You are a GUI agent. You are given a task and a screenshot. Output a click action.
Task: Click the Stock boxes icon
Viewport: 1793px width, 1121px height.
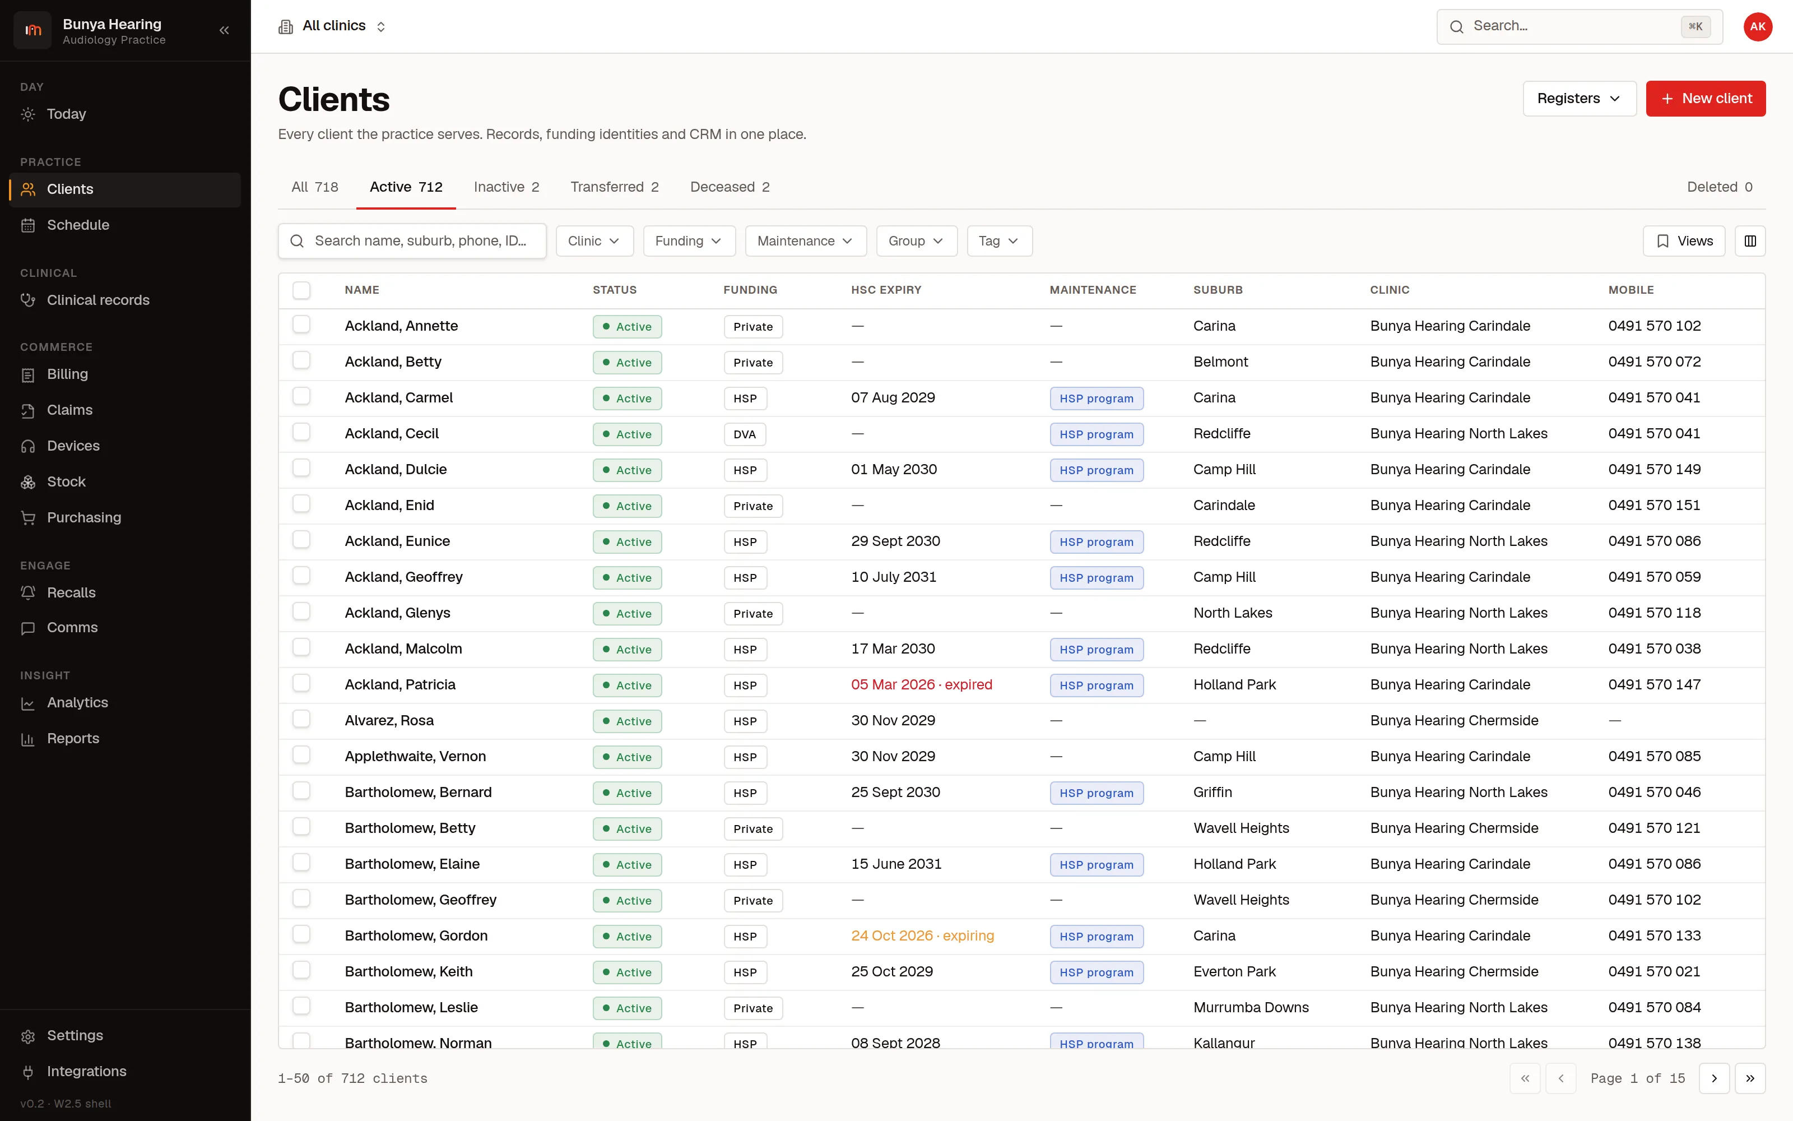coord(28,482)
